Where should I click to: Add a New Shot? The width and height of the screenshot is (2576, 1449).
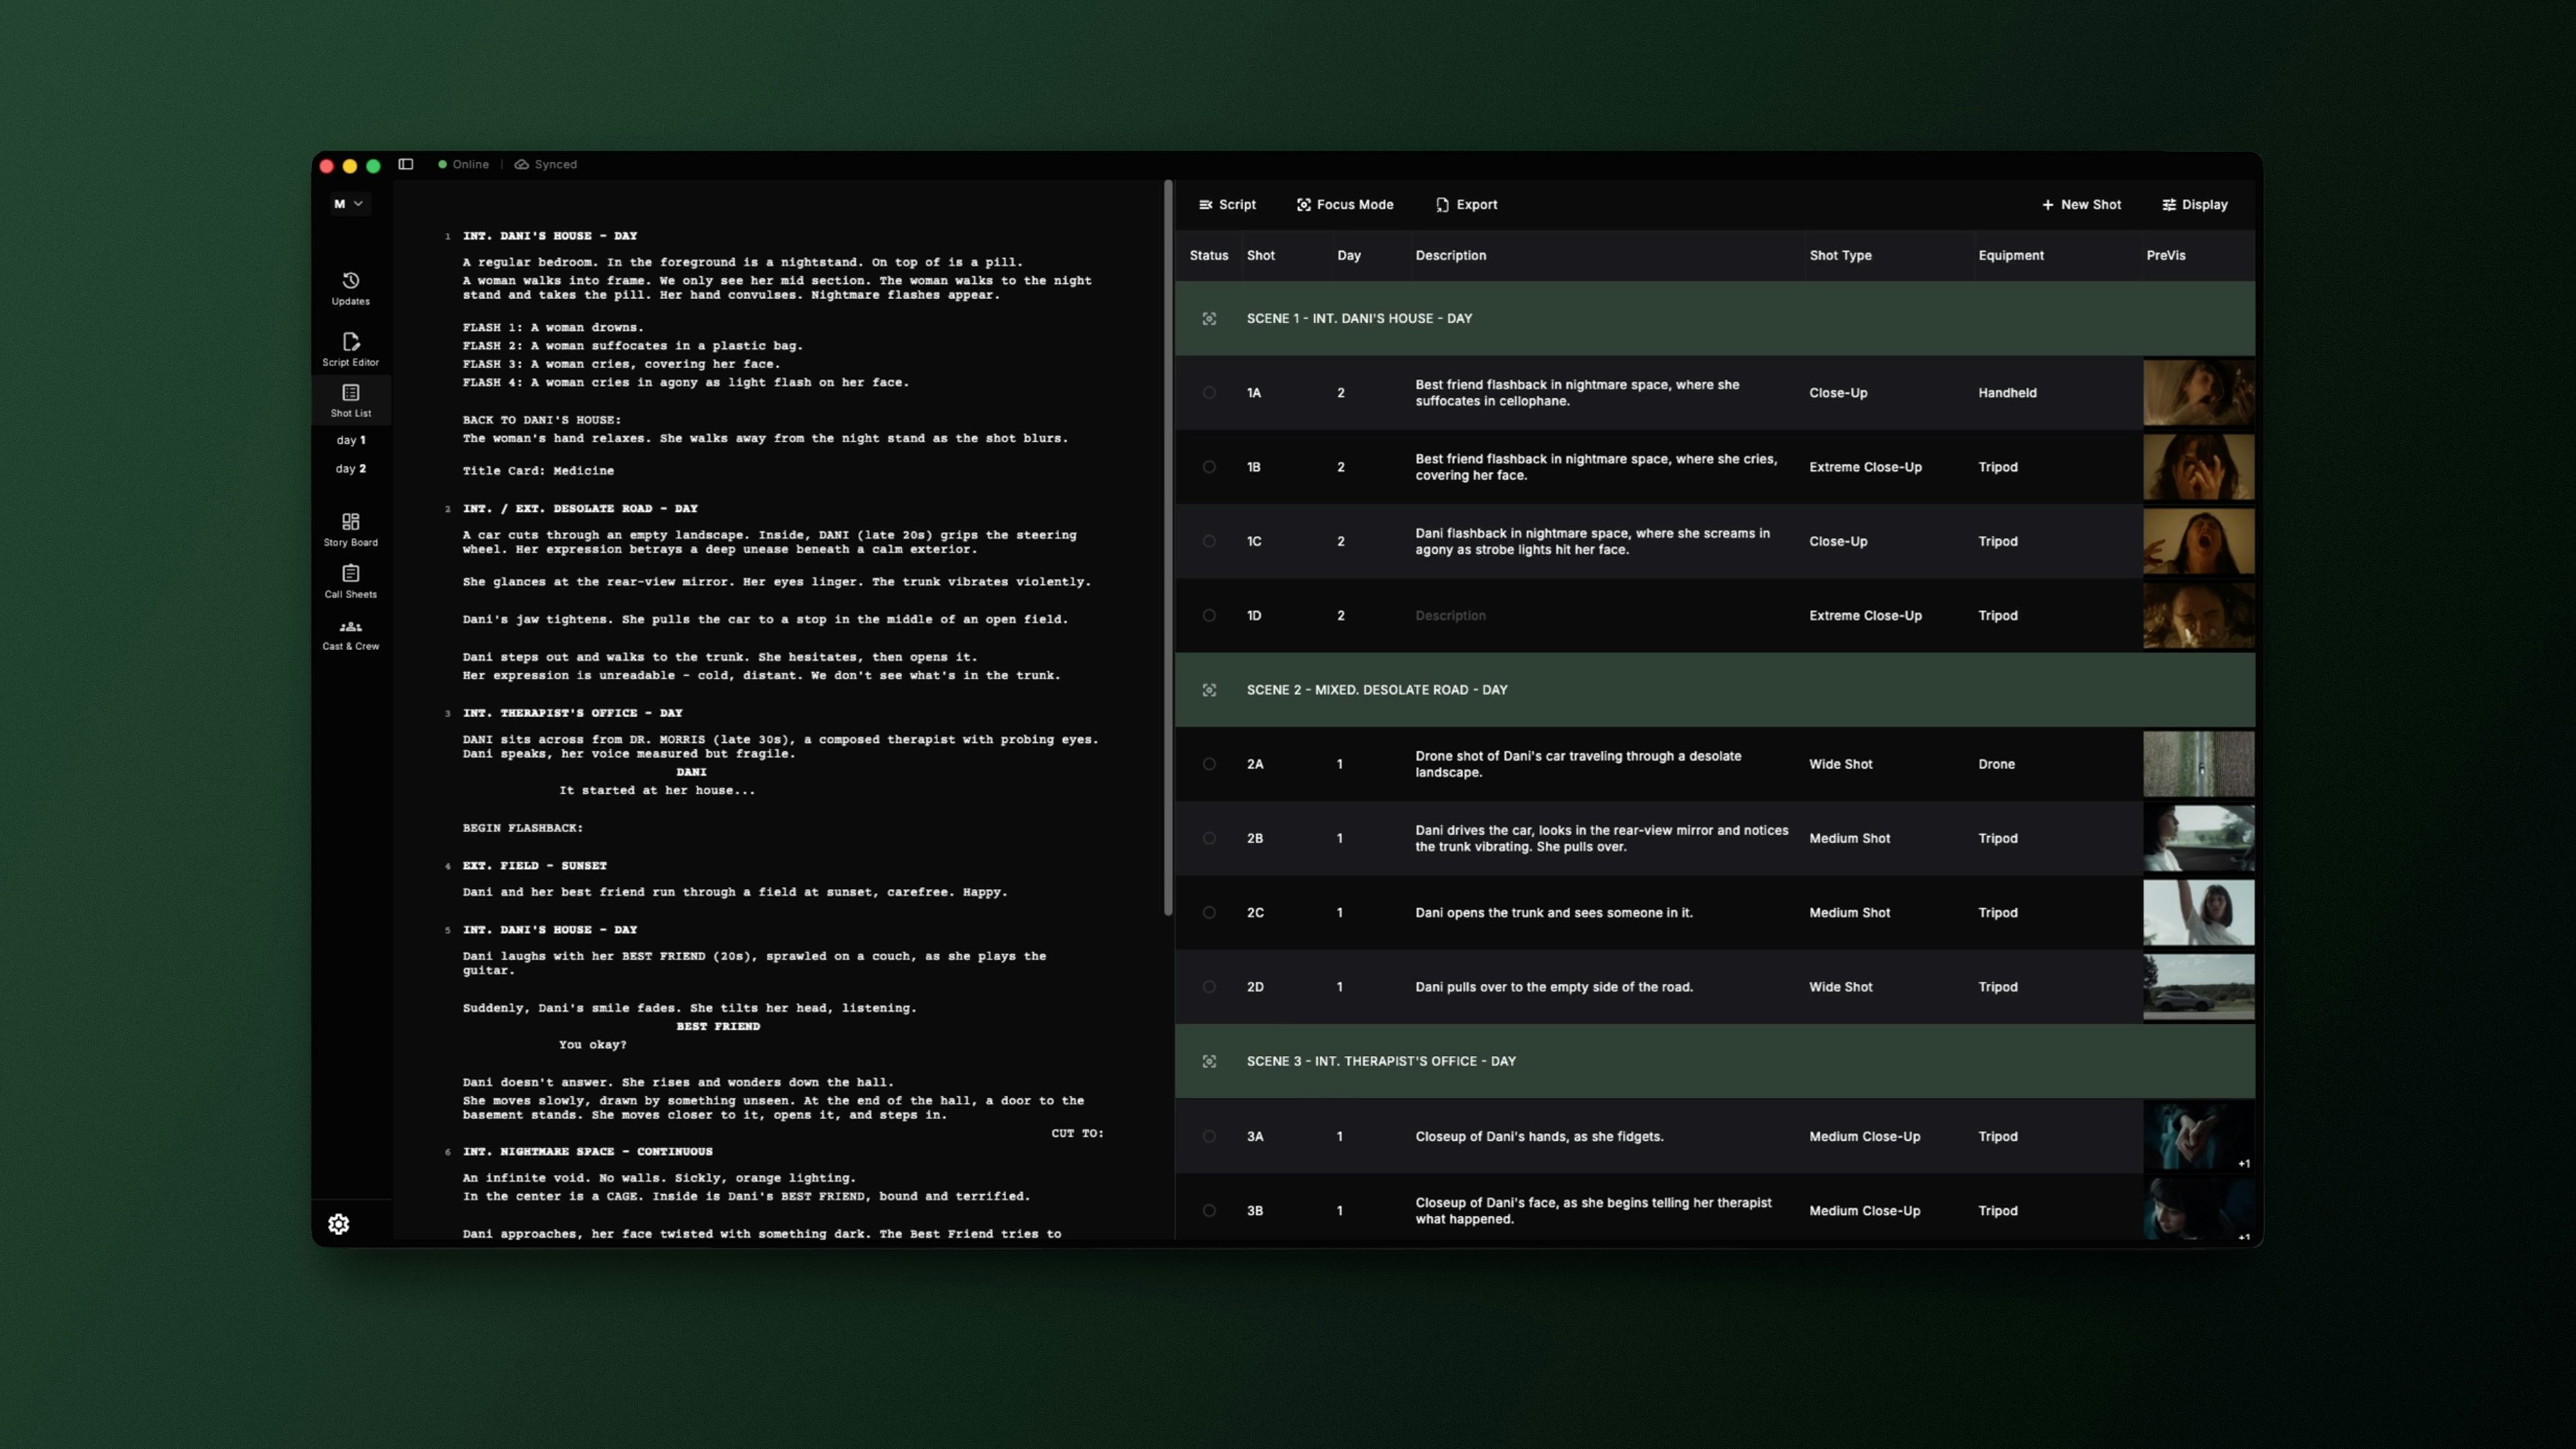tap(2081, 204)
